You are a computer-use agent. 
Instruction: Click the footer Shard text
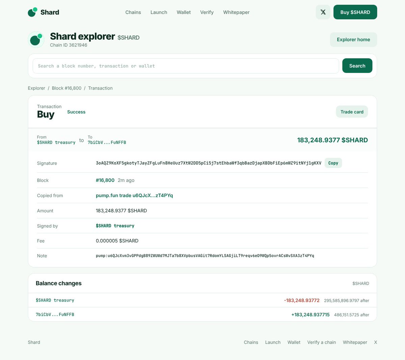[34, 342]
